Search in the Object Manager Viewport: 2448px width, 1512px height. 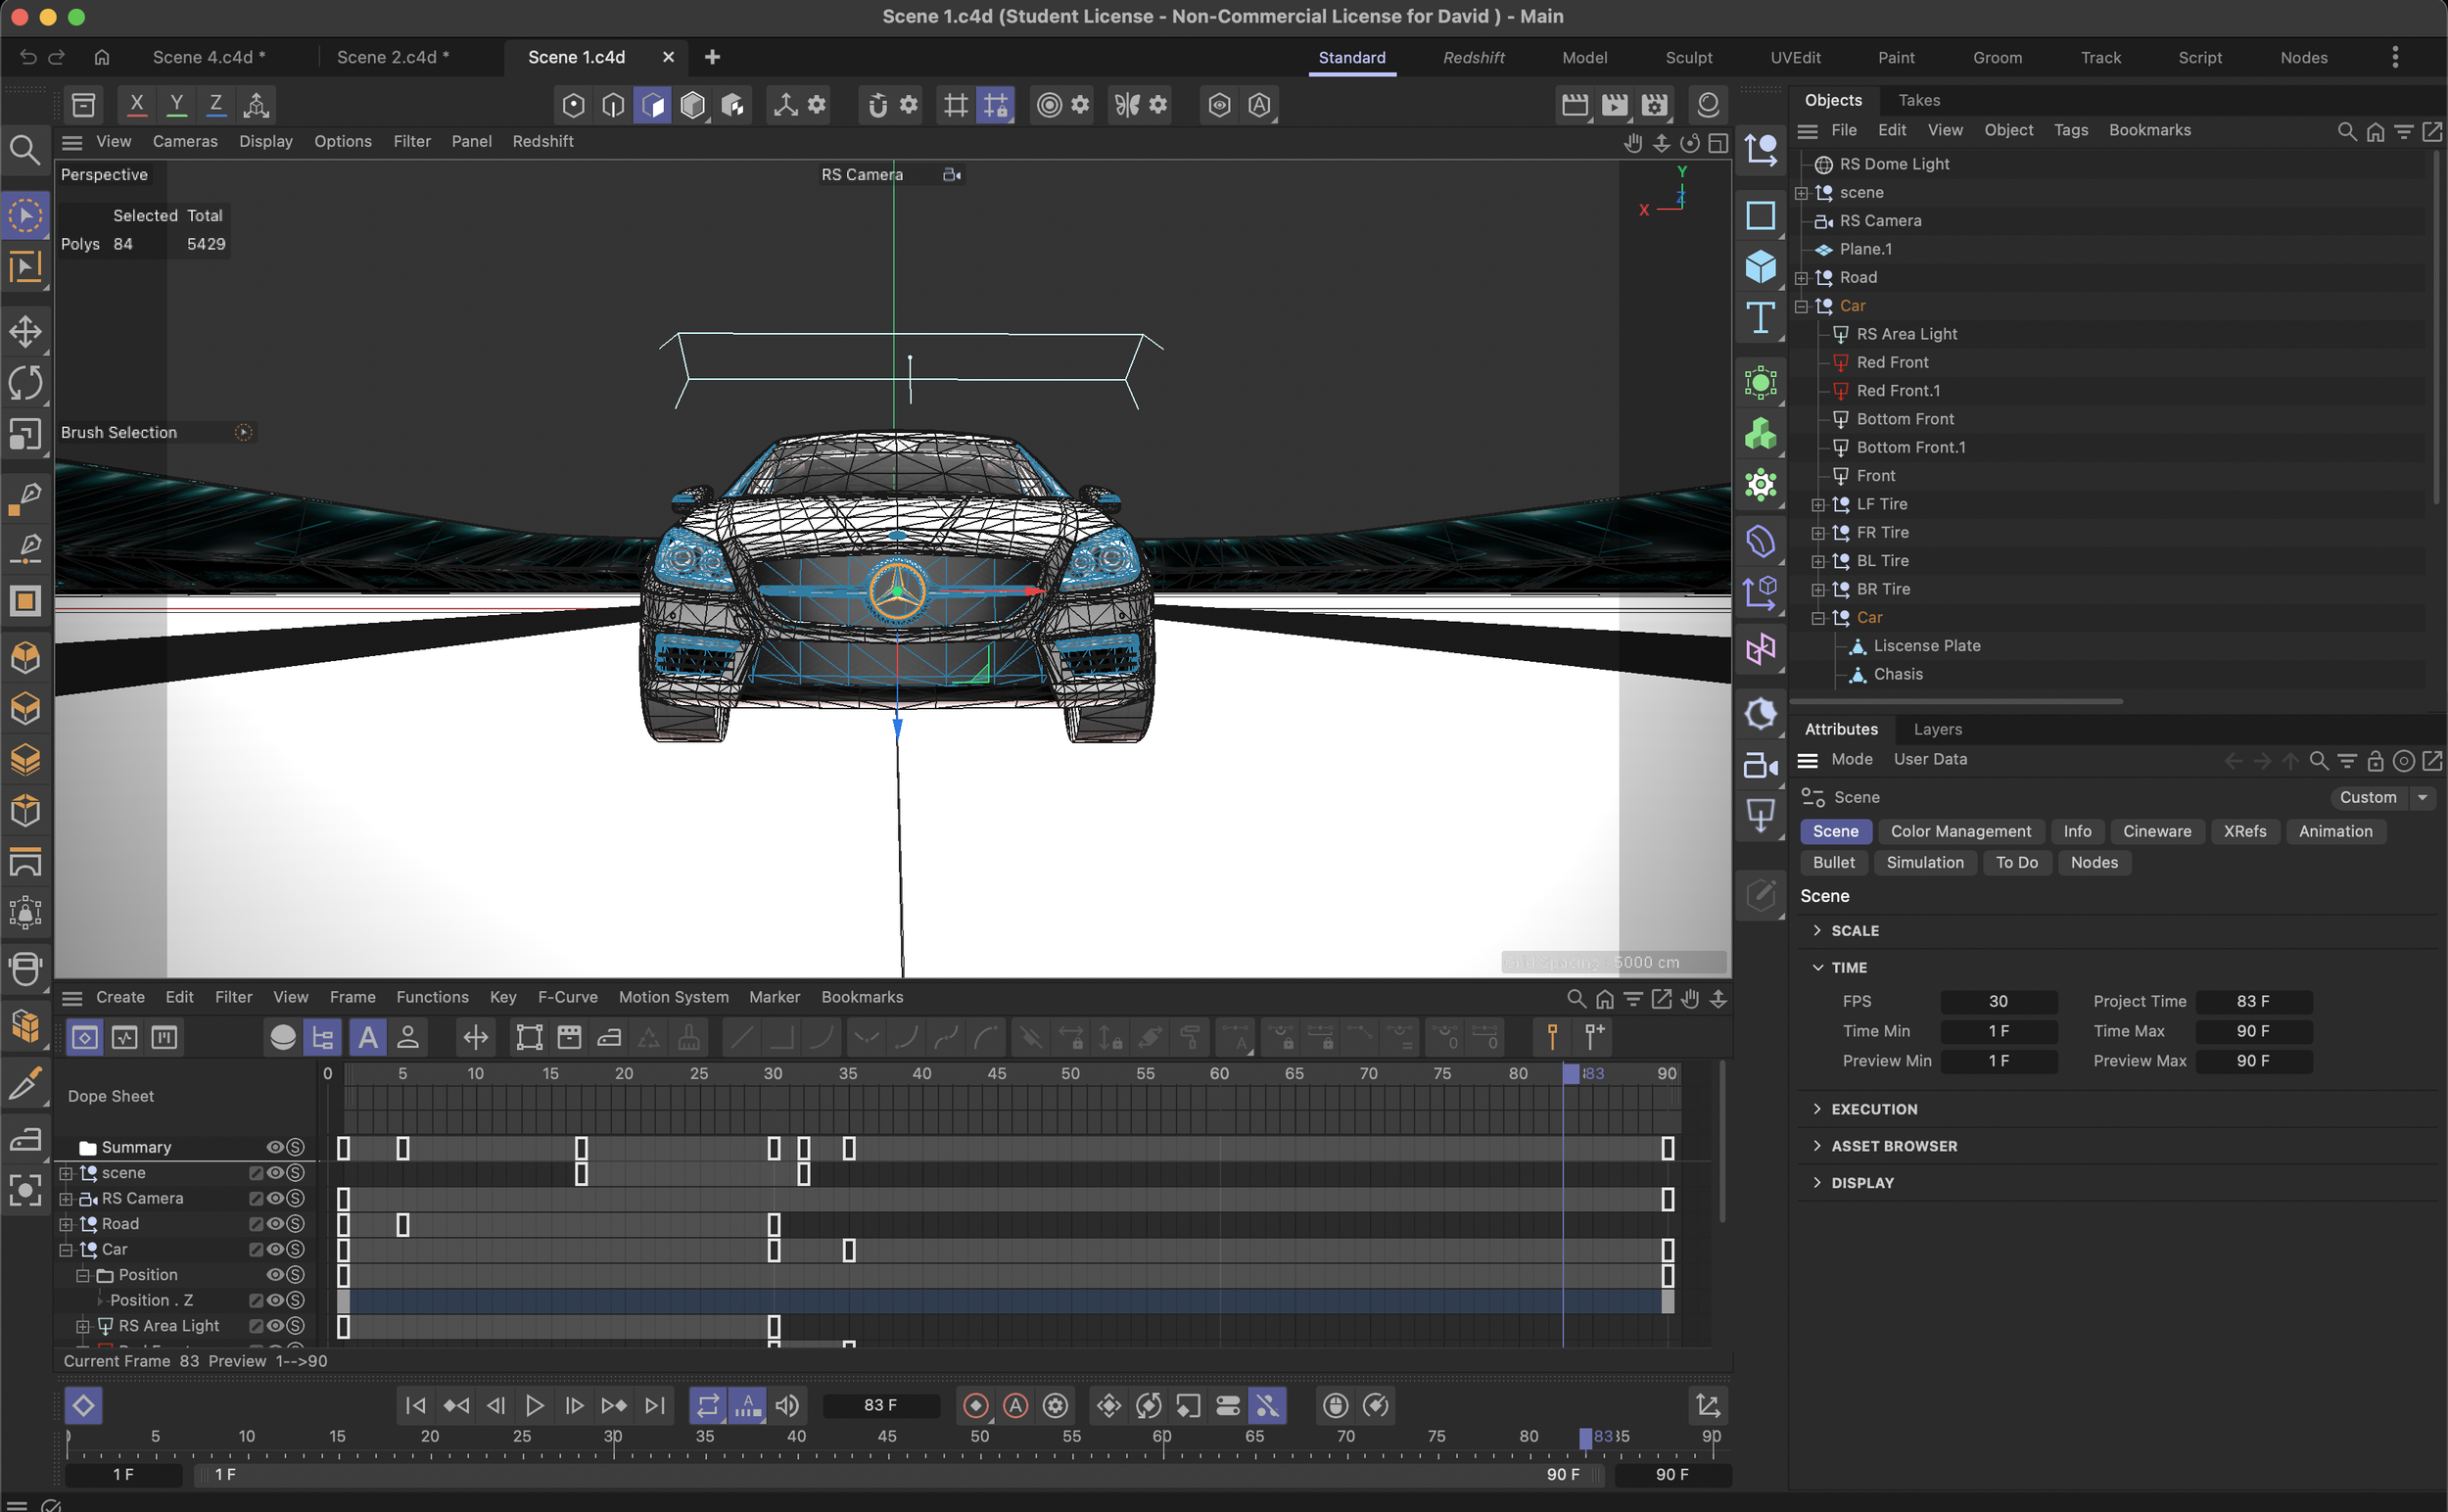pyautogui.click(x=2345, y=131)
